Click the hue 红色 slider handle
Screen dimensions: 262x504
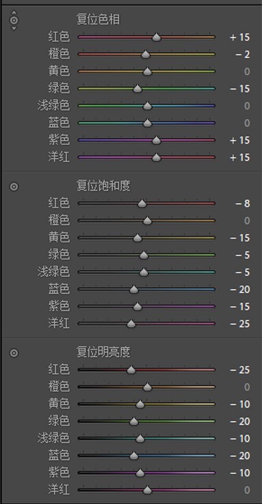[x=156, y=38]
